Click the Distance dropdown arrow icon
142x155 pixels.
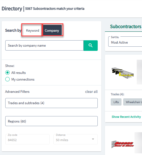pyautogui.click(x=93, y=139)
